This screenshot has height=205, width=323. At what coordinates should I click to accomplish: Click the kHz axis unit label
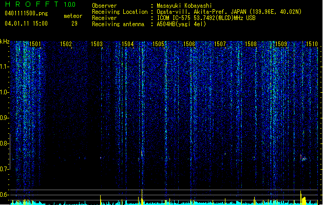coord(5,42)
